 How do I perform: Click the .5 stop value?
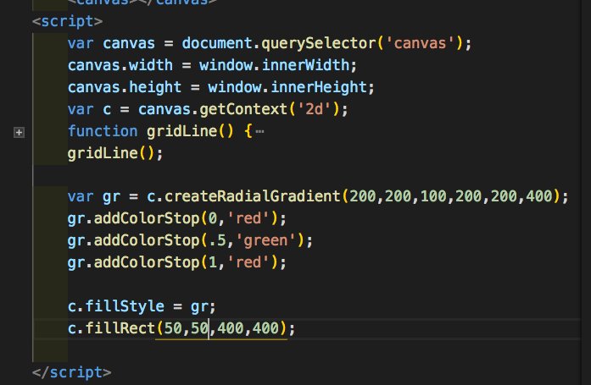tap(217, 240)
